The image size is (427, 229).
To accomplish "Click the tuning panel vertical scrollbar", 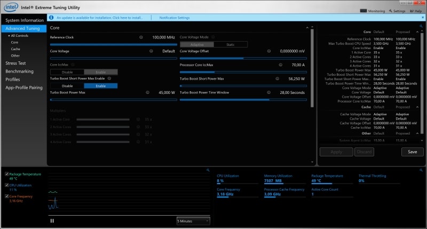I will 312,68.
